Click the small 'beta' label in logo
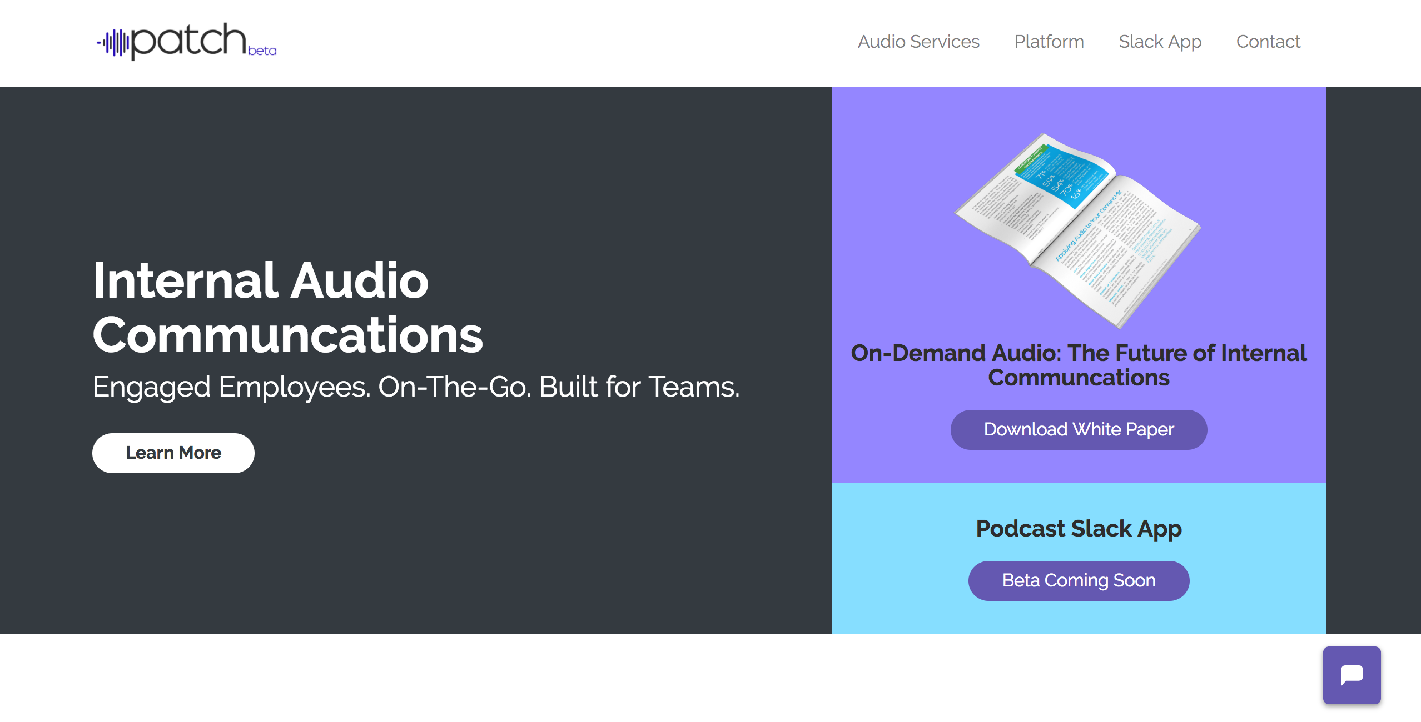Image resolution: width=1421 pixels, height=722 pixels. tap(262, 51)
